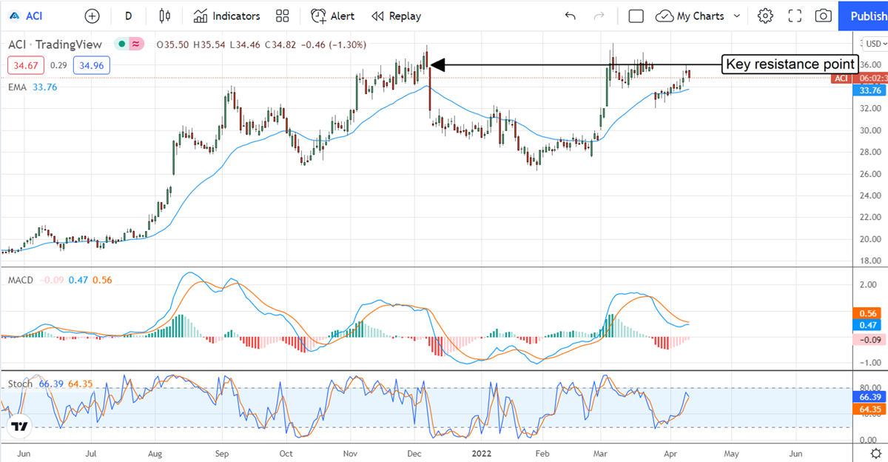Open the Indicators panel

click(226, 16)
